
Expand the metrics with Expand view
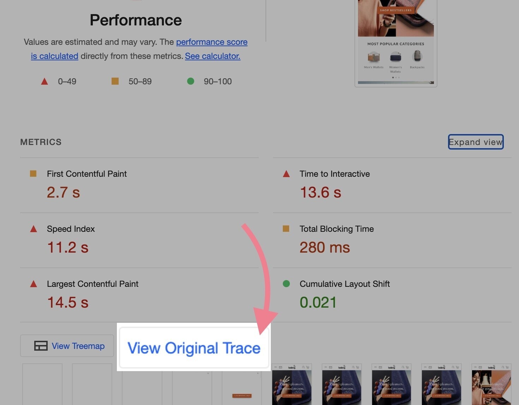(476, 142)
